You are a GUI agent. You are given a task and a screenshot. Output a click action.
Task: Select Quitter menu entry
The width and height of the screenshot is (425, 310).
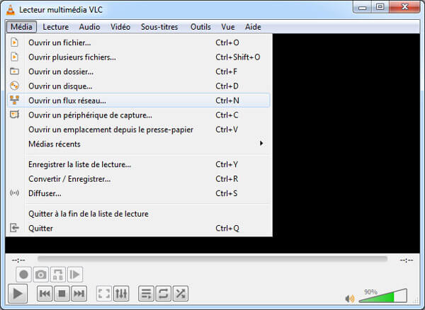tap(139, 228)
